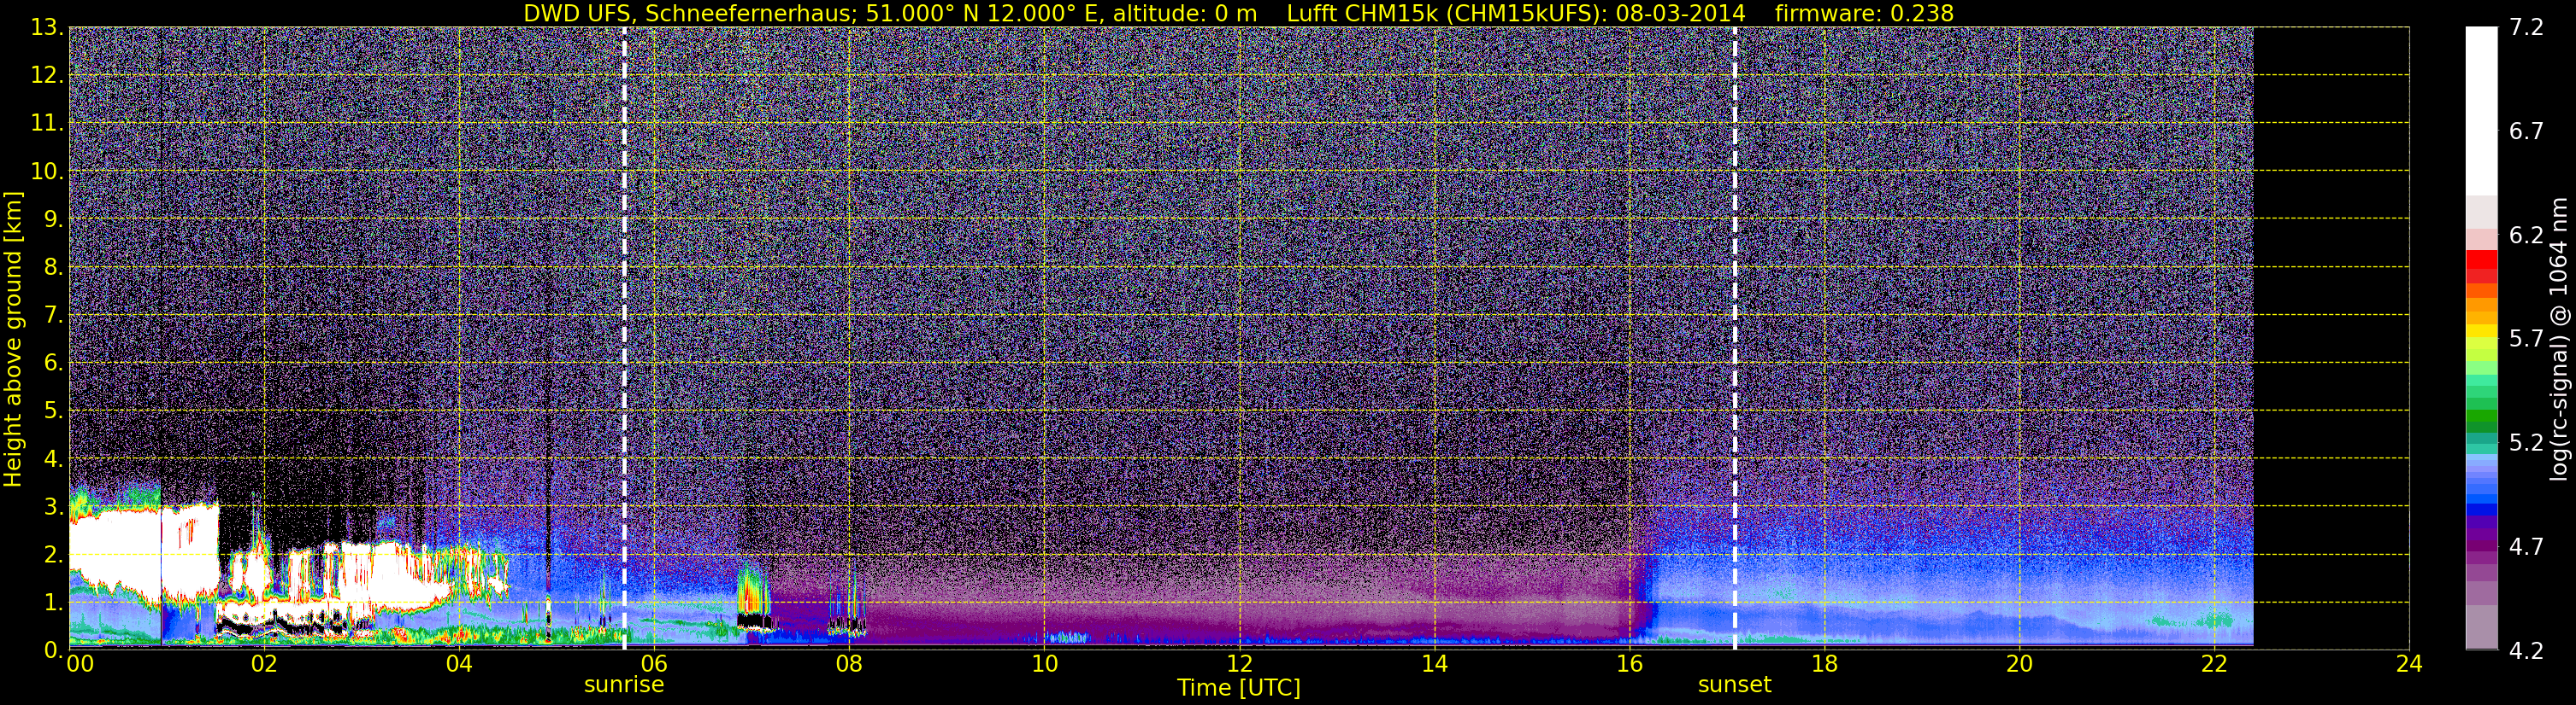Click the white dashed sunset marker line
The width and height of the screenshot is (2576, 705).
[1734, 339]
